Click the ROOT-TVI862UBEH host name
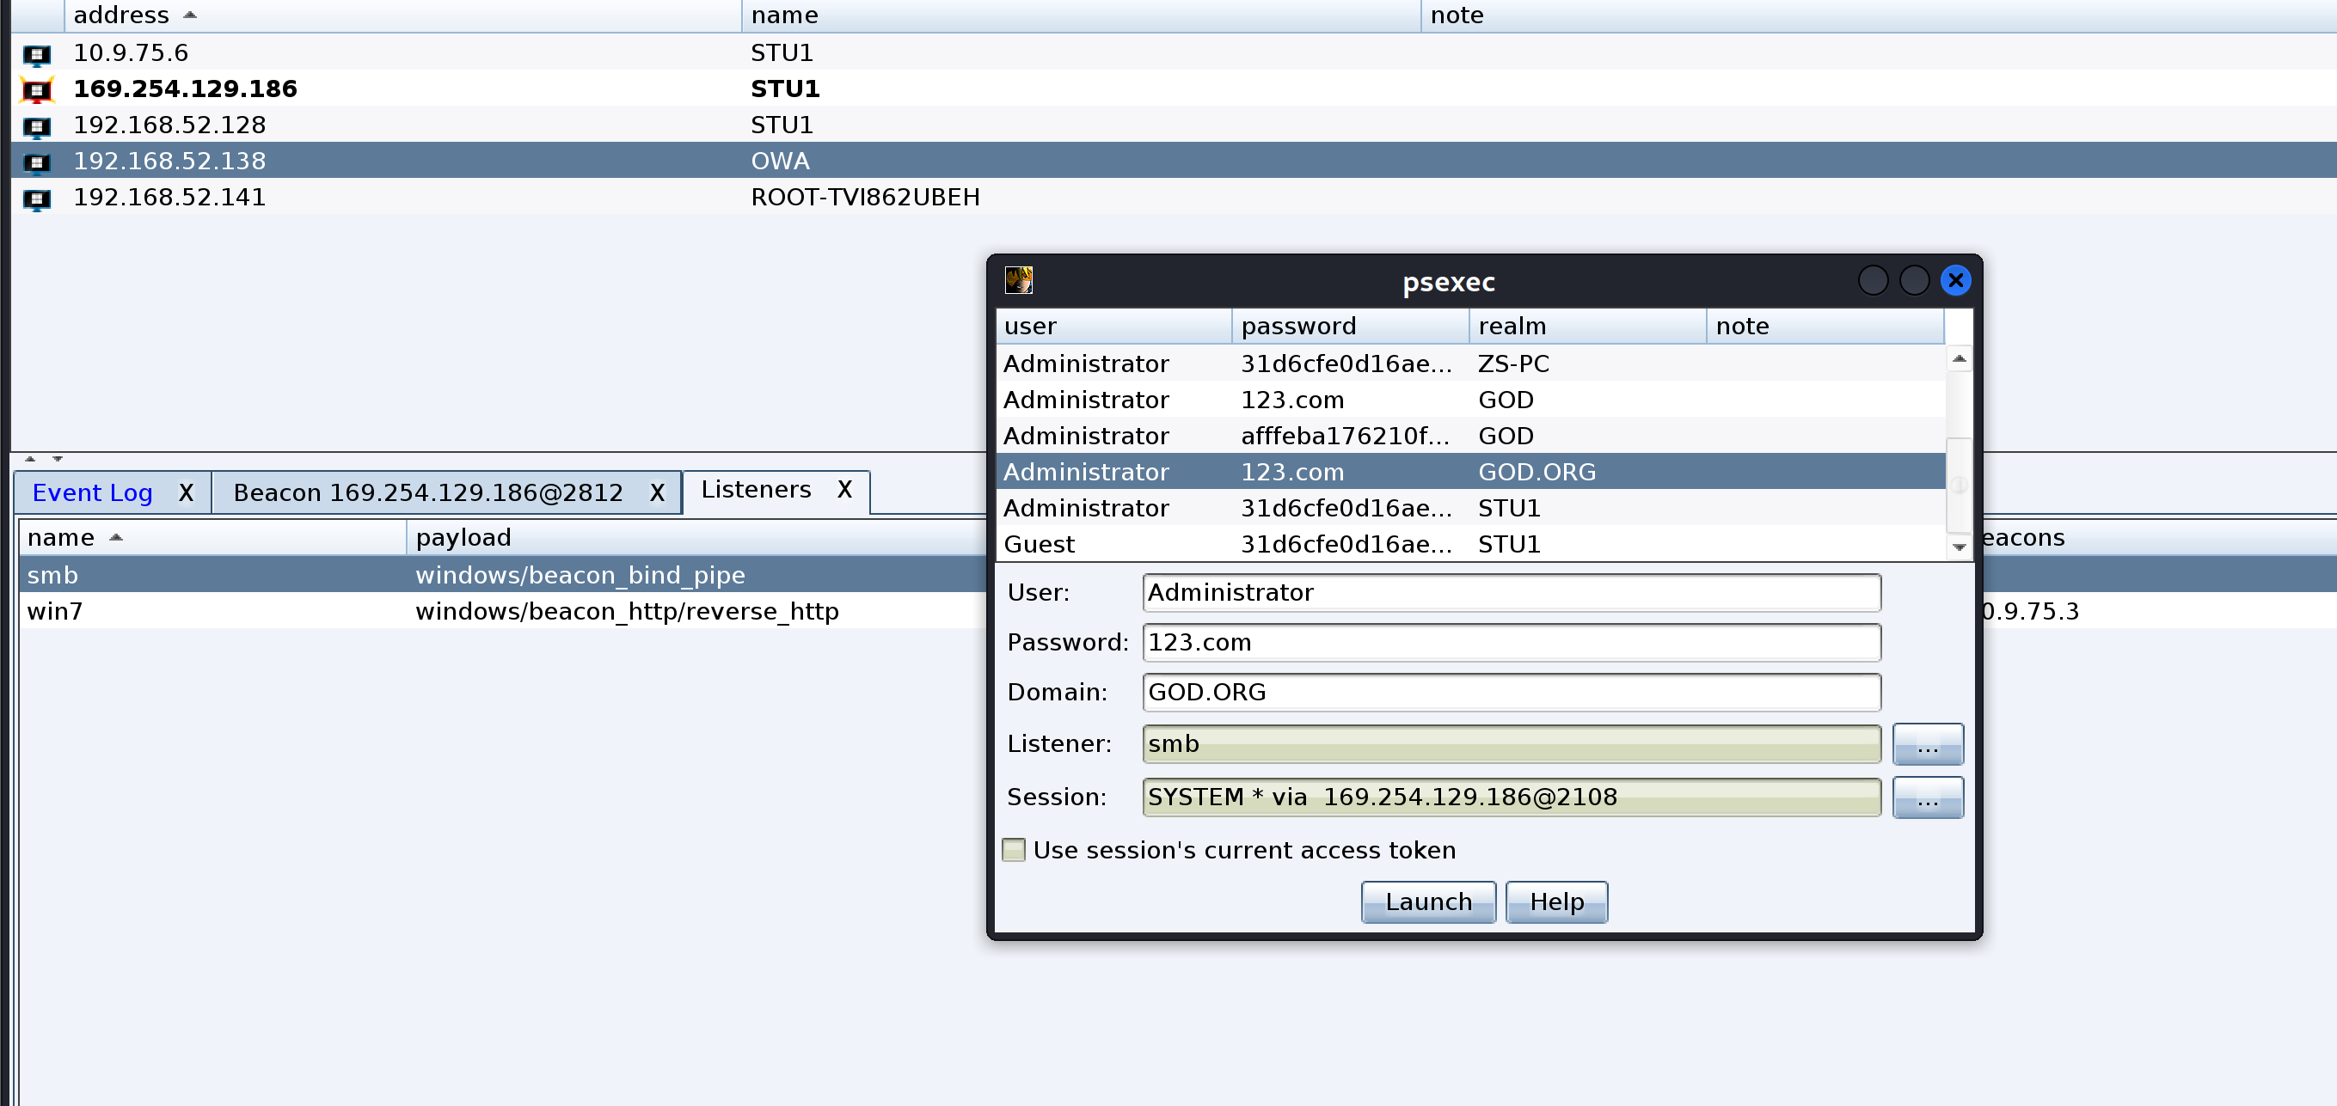 click(x=865, y=198)
